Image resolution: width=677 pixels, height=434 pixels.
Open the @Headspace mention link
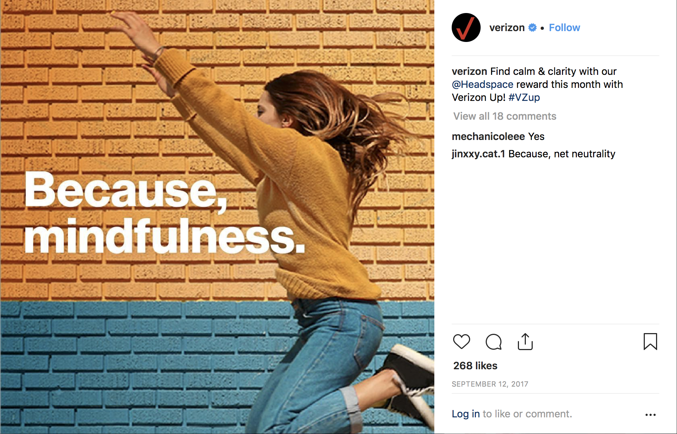(x=482, y=84)
